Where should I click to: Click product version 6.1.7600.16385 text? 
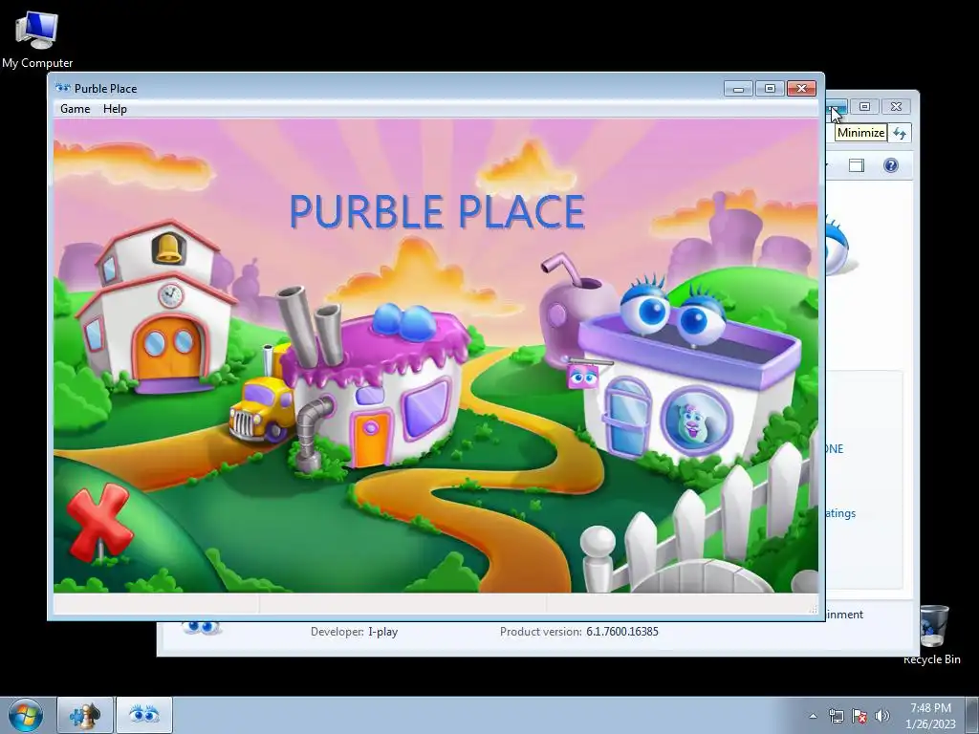[621, 632]
